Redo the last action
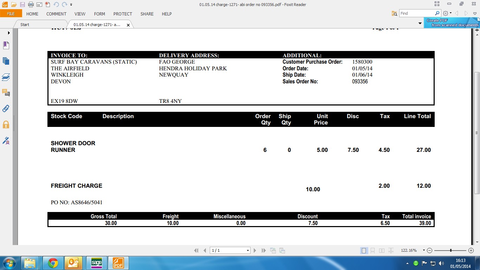 point(64,5)
